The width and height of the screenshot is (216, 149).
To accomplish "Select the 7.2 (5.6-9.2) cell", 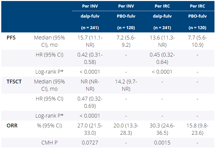I will click(126, 41).
